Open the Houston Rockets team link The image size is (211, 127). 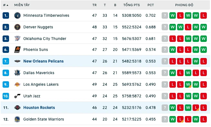(39, 108)
